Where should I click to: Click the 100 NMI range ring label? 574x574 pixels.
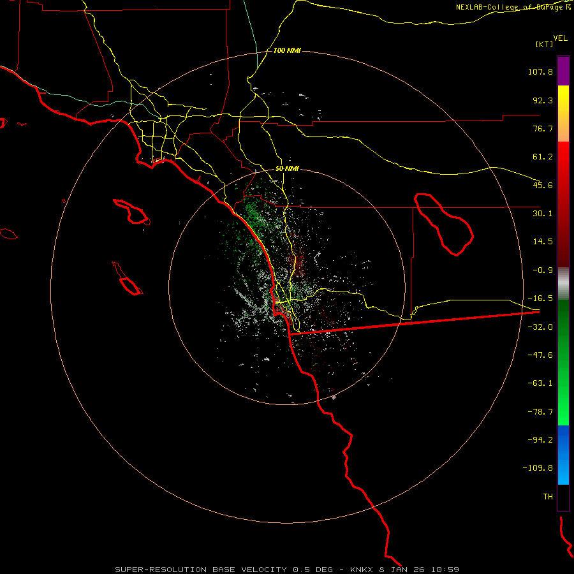coord(287,50)
